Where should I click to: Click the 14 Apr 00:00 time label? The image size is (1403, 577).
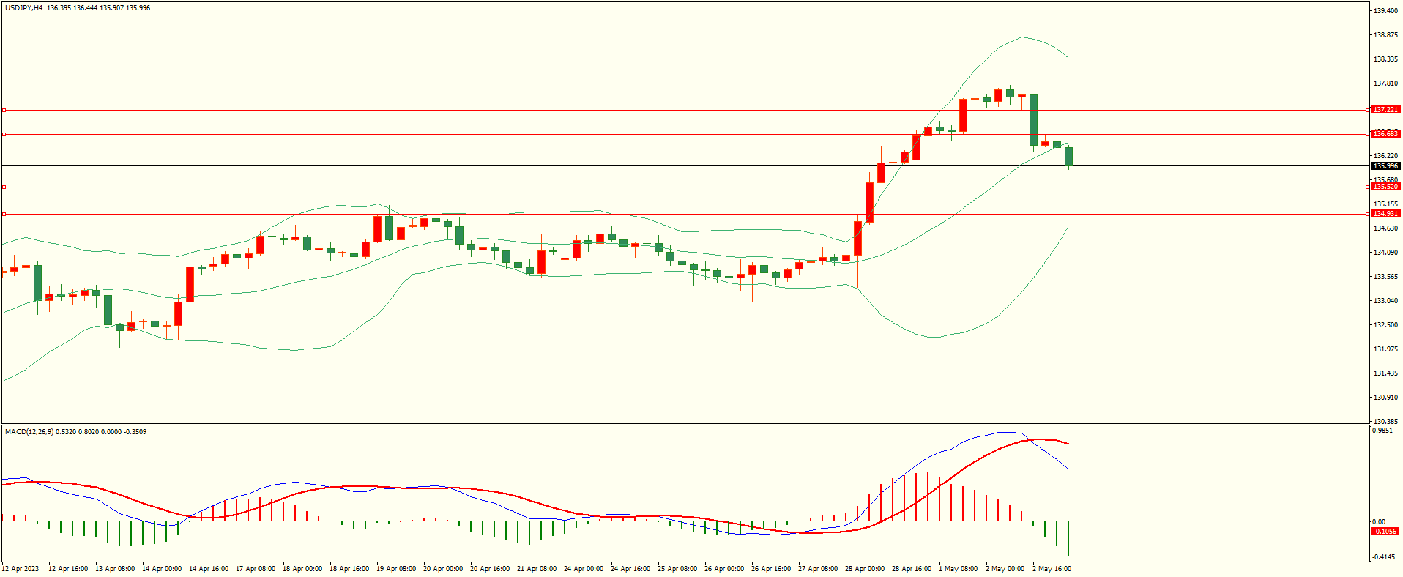coord(162,569)
